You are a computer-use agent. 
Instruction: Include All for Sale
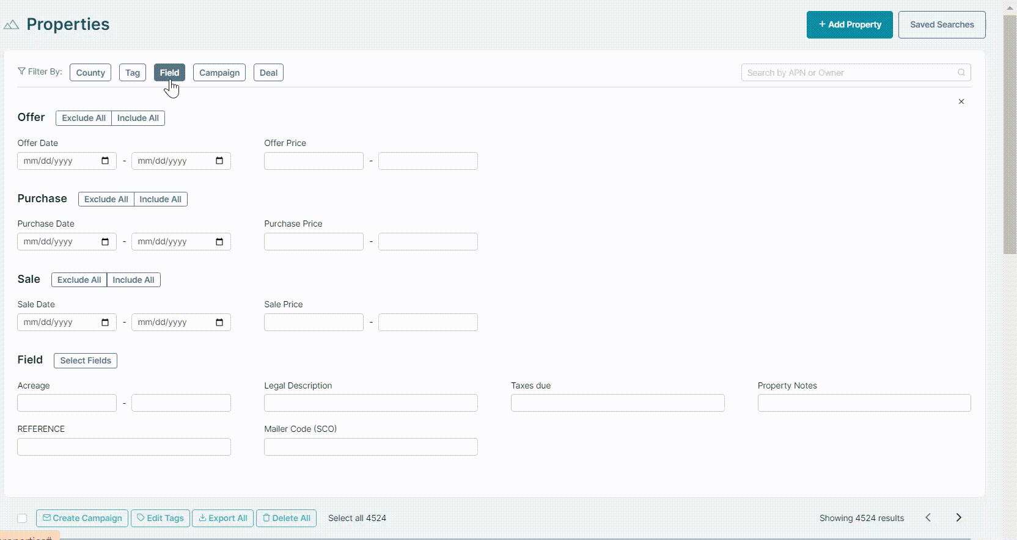point(134,280)
